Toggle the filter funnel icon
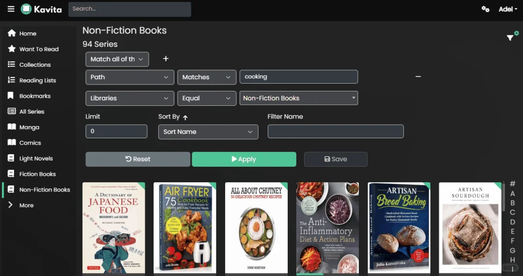 coord(510,38)
